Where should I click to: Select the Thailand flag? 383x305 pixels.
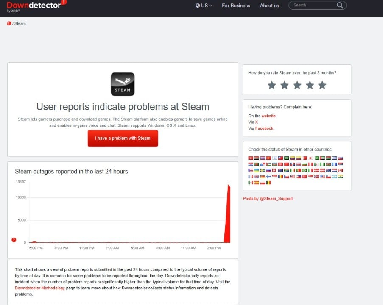coord(263,158)
